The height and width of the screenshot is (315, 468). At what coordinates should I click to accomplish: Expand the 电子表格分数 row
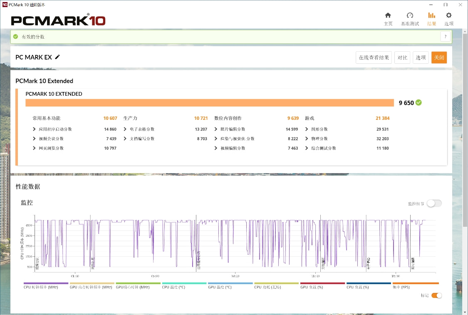(125, 129)
